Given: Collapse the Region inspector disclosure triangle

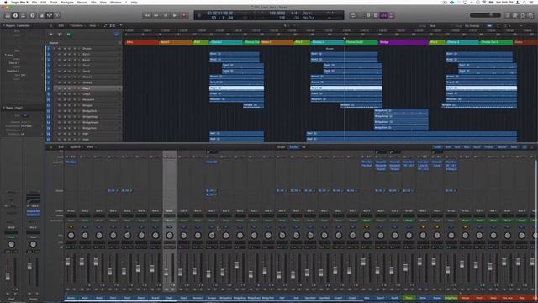Looking at the screenshot, I should (3, 25).
